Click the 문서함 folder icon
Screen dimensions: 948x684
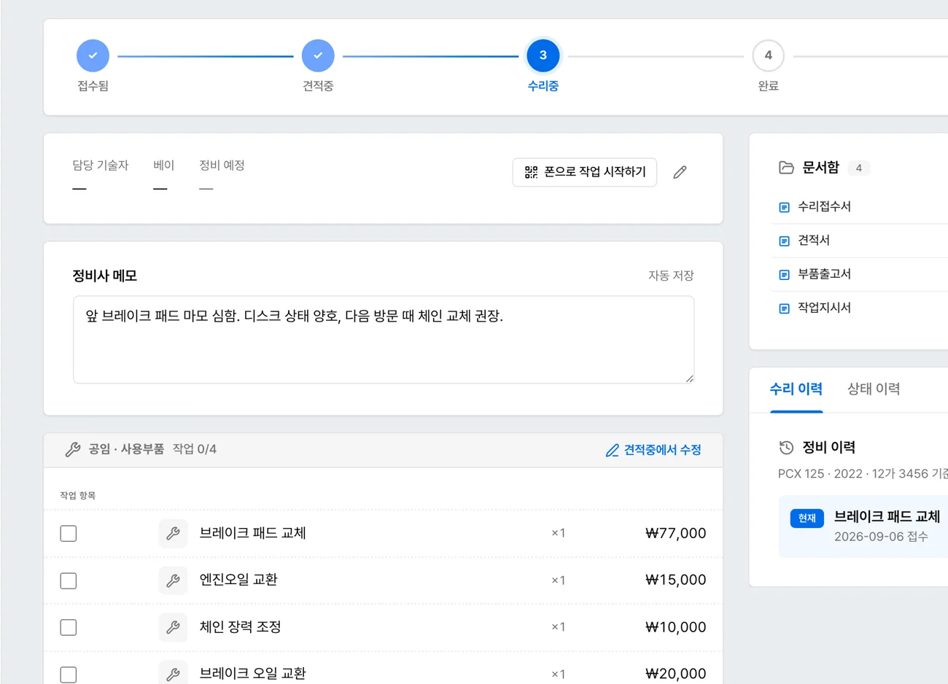(786, 168)
